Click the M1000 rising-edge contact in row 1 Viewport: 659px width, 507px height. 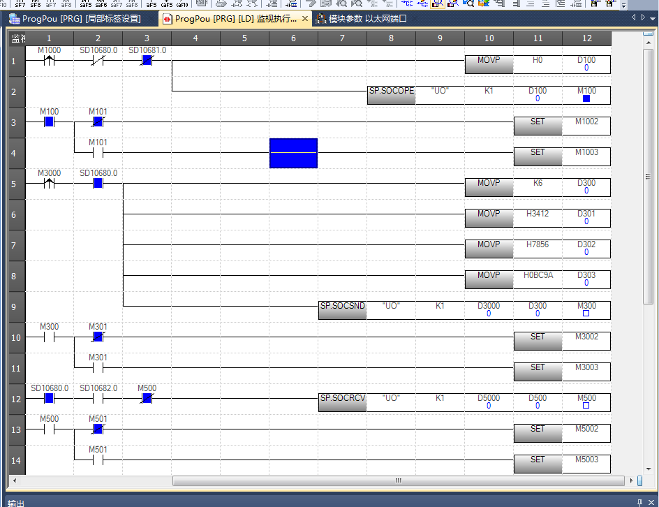(49, 60)
